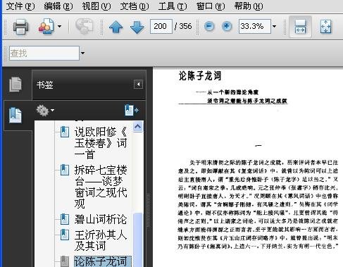Click the zoom level field showing 33.3%
The height and width of the screenshot is (267, 343).
[x=255, y=26]
